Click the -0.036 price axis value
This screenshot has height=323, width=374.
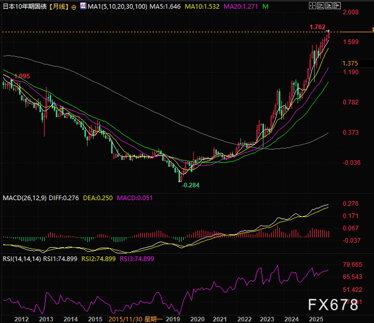click(x=352, y=163)
